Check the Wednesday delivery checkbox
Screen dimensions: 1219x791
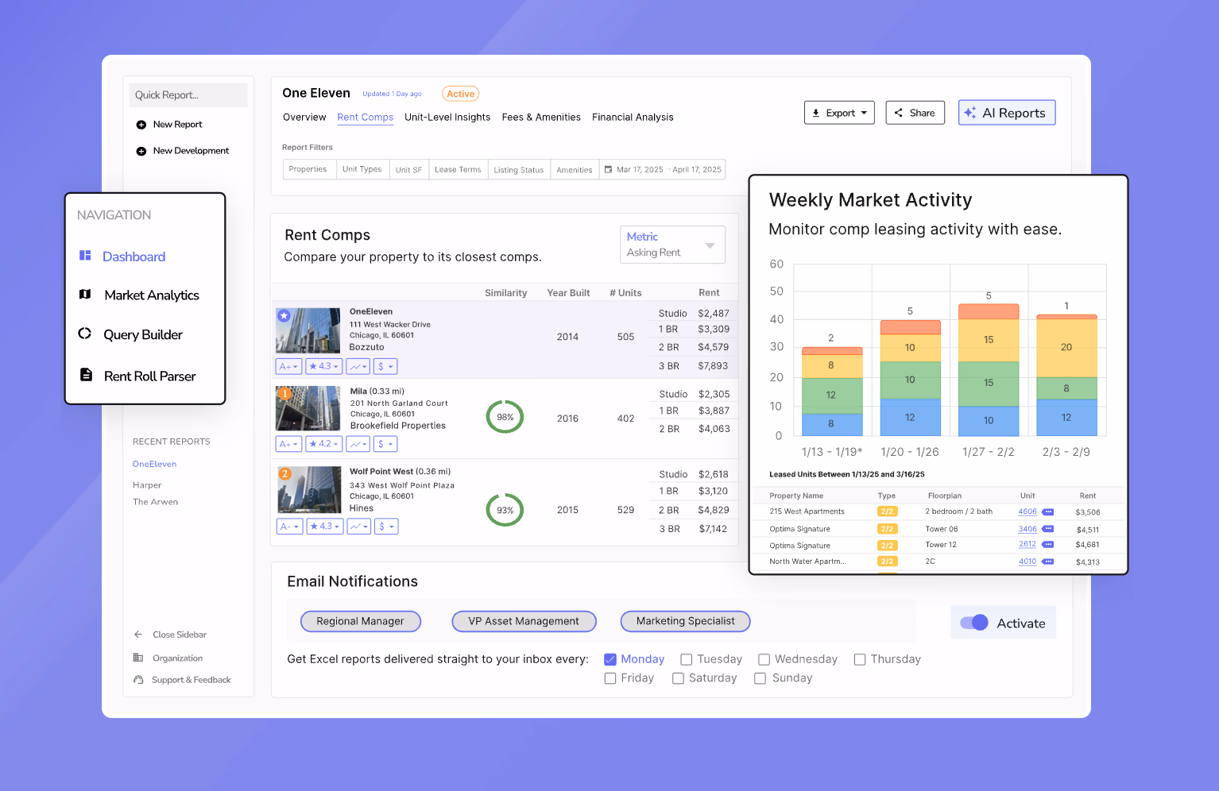pos(764,659)
